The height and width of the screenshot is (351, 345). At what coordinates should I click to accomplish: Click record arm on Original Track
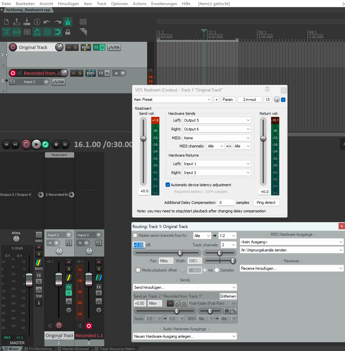[x=13, y=47]
